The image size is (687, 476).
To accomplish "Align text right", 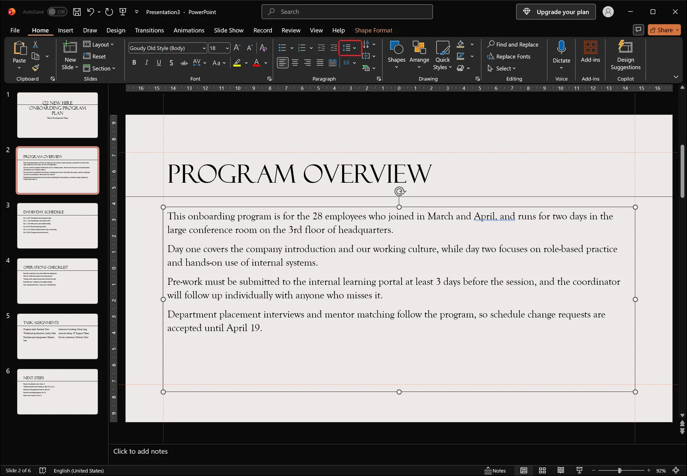I will coord(307,63).
